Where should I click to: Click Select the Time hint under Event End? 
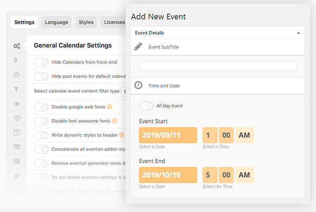tap(218, 186)
